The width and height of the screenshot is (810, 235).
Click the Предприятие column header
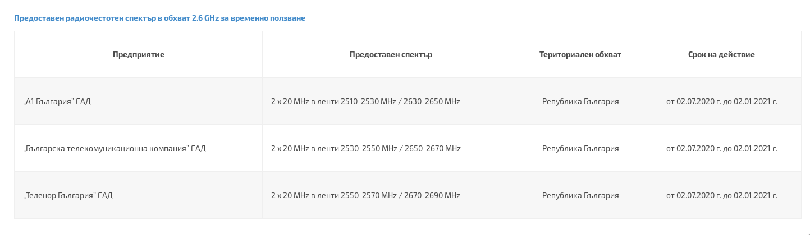[x=138, y=55]
